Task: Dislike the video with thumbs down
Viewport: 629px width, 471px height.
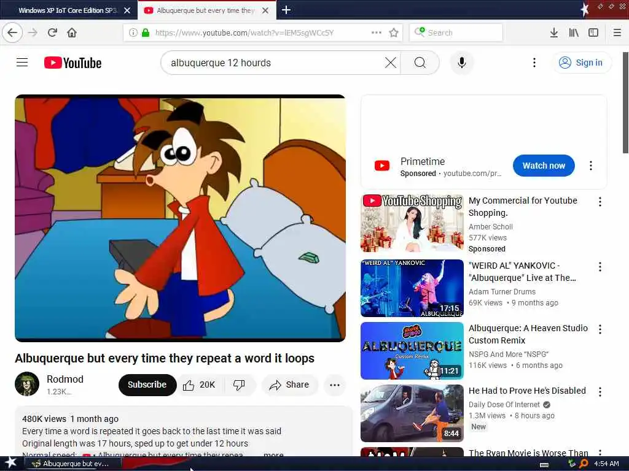Action: tap(239, 385)
